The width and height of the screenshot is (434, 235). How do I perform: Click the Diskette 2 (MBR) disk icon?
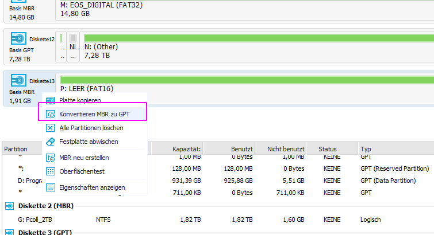10,206
